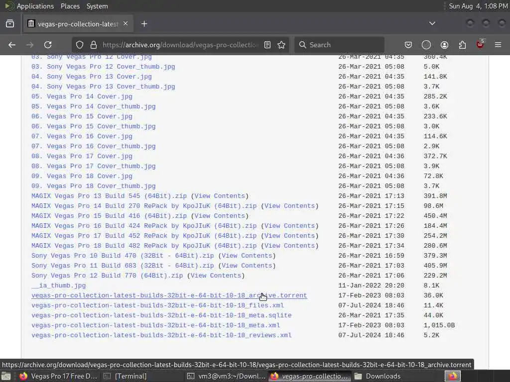Open 05. Vegas Pro 14 Cover.jpg link
Screen dimensions: 510x382
[x=82, y=96]
